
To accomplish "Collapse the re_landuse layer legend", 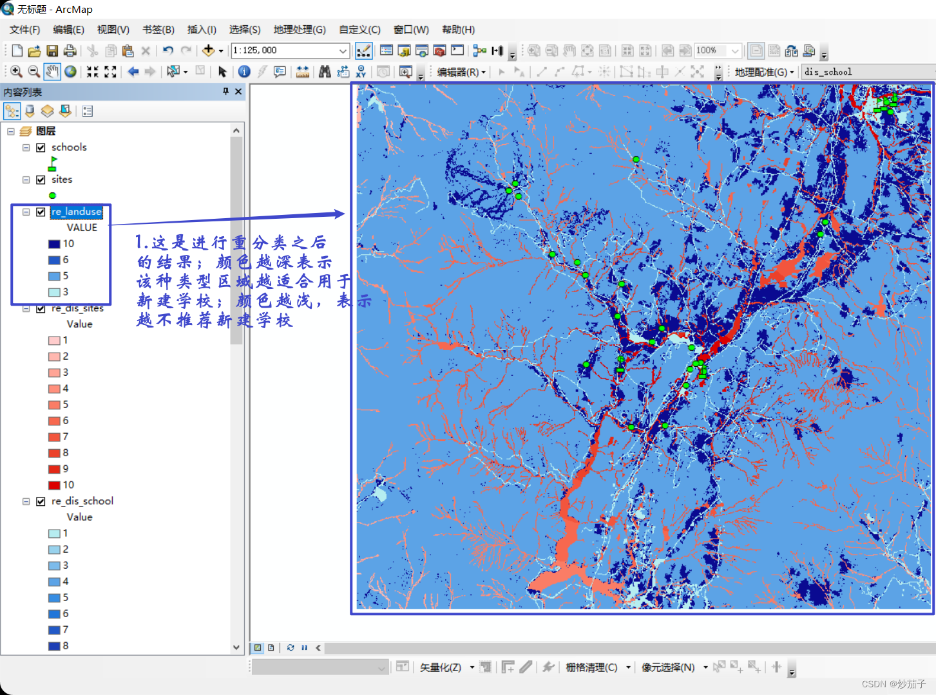I will pos(26,212).
